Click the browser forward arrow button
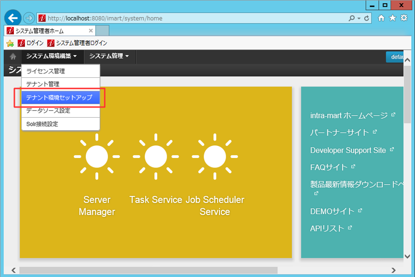The image size is (415, 277). coord(29,18)
